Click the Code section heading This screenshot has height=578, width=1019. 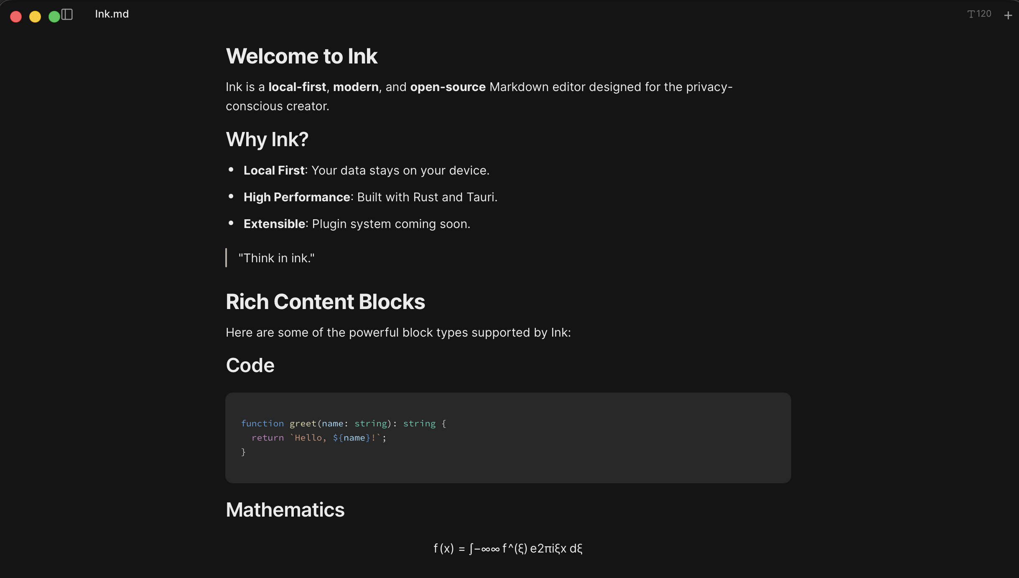250,365
